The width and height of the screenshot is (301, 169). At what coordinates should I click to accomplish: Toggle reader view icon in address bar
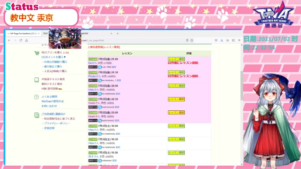(187, 40)
